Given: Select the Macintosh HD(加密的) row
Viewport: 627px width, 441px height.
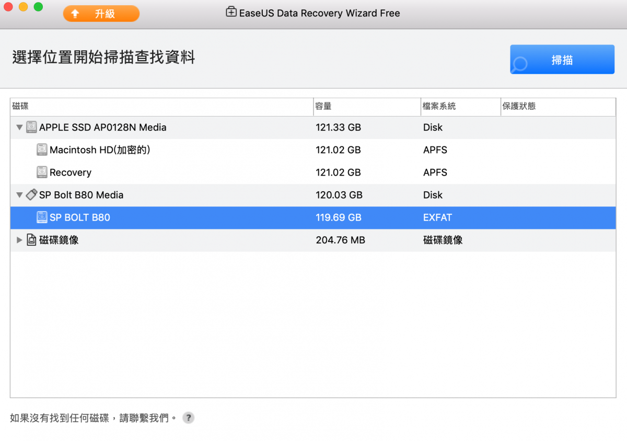Looking at the screenshot, I should pyautogui.click(x=313, y=150).
